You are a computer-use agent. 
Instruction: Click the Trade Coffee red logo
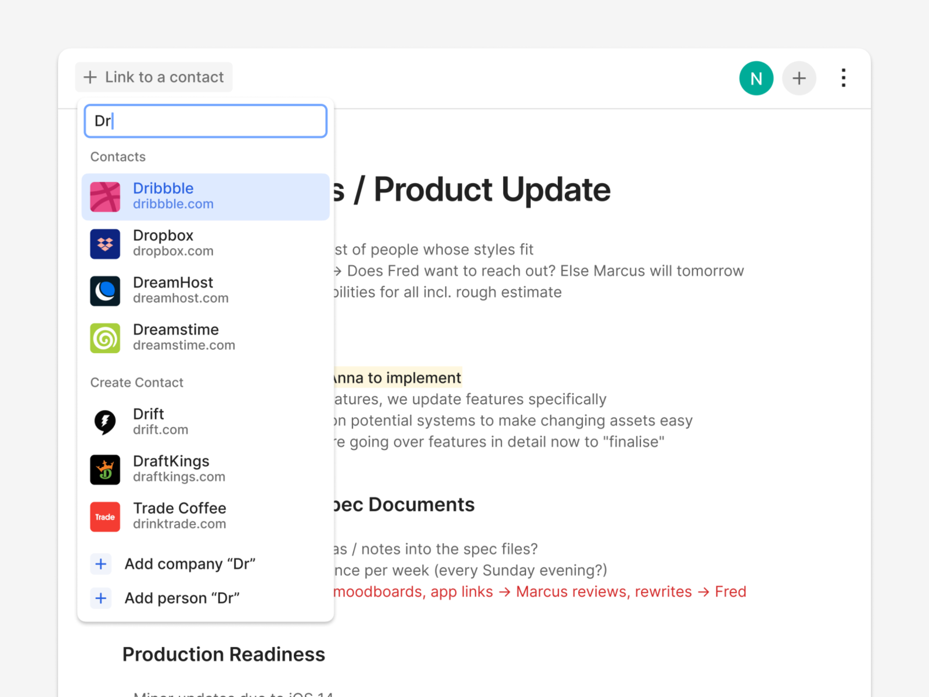pos(105,516)
